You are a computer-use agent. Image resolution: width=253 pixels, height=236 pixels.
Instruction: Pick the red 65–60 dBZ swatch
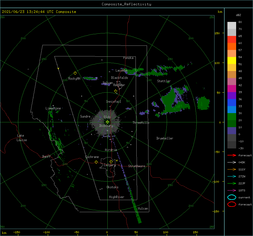point(232,40)
